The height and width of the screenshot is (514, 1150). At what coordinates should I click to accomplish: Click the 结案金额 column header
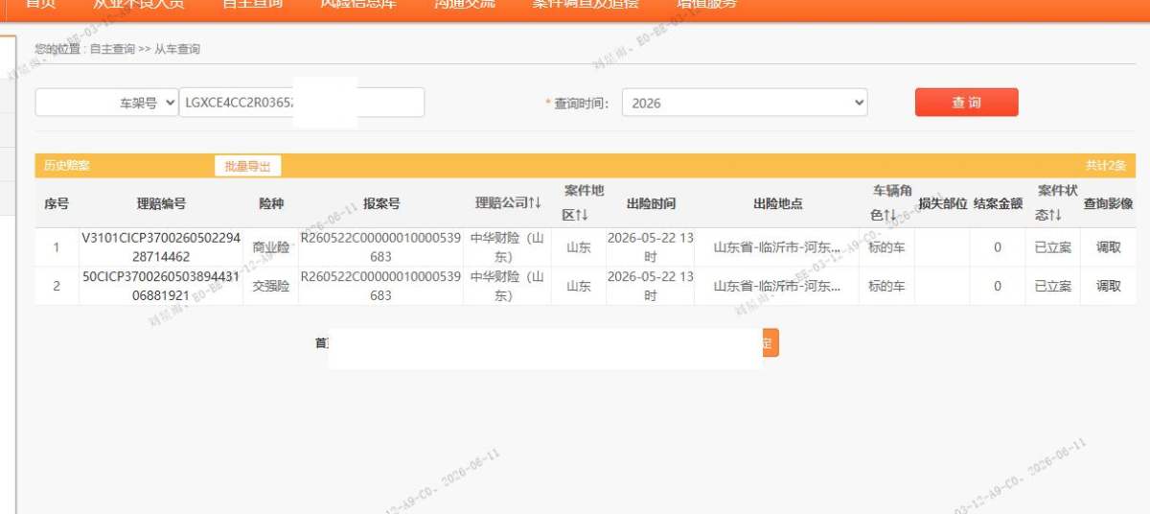point(998,203)
